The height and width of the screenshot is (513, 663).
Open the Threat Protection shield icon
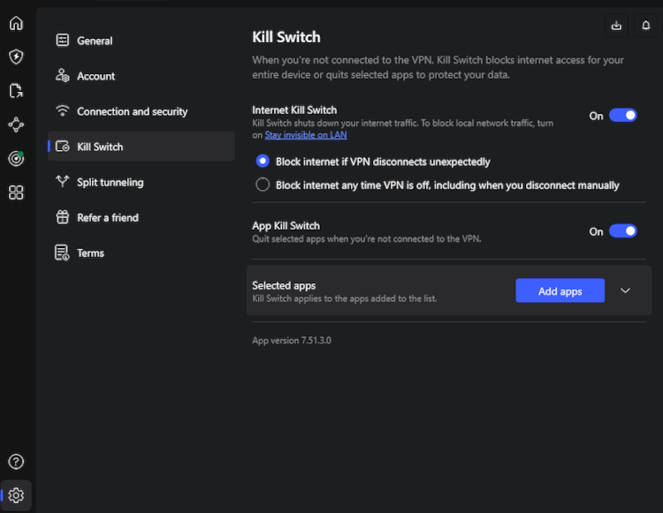[16, 57]
